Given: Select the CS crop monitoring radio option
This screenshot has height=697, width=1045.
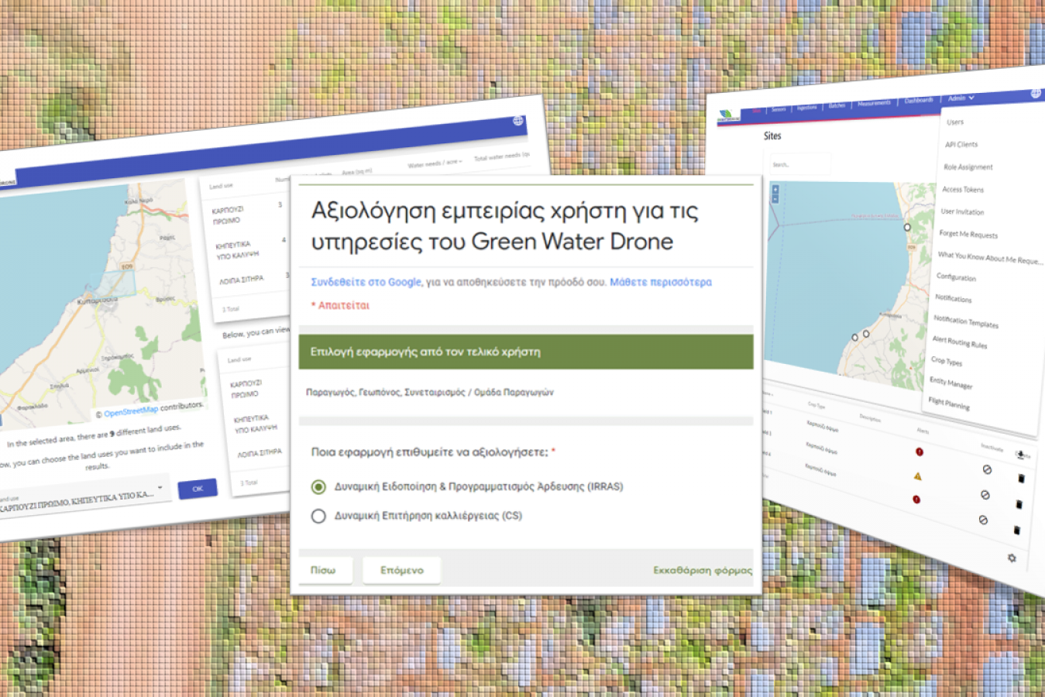Looking at the screenshot, I should (x=318, y=516).
